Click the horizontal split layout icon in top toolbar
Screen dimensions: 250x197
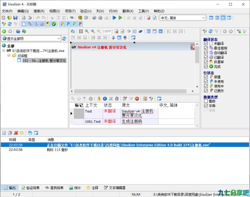(x=223, y=18)
